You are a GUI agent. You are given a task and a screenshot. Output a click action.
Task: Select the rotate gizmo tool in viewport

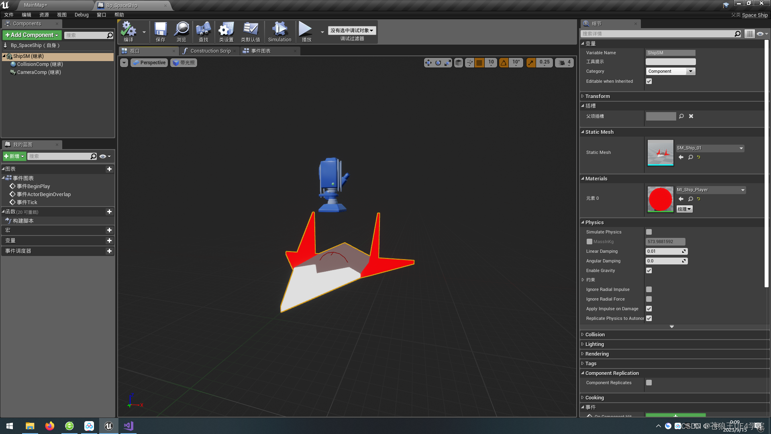point(438,63)
